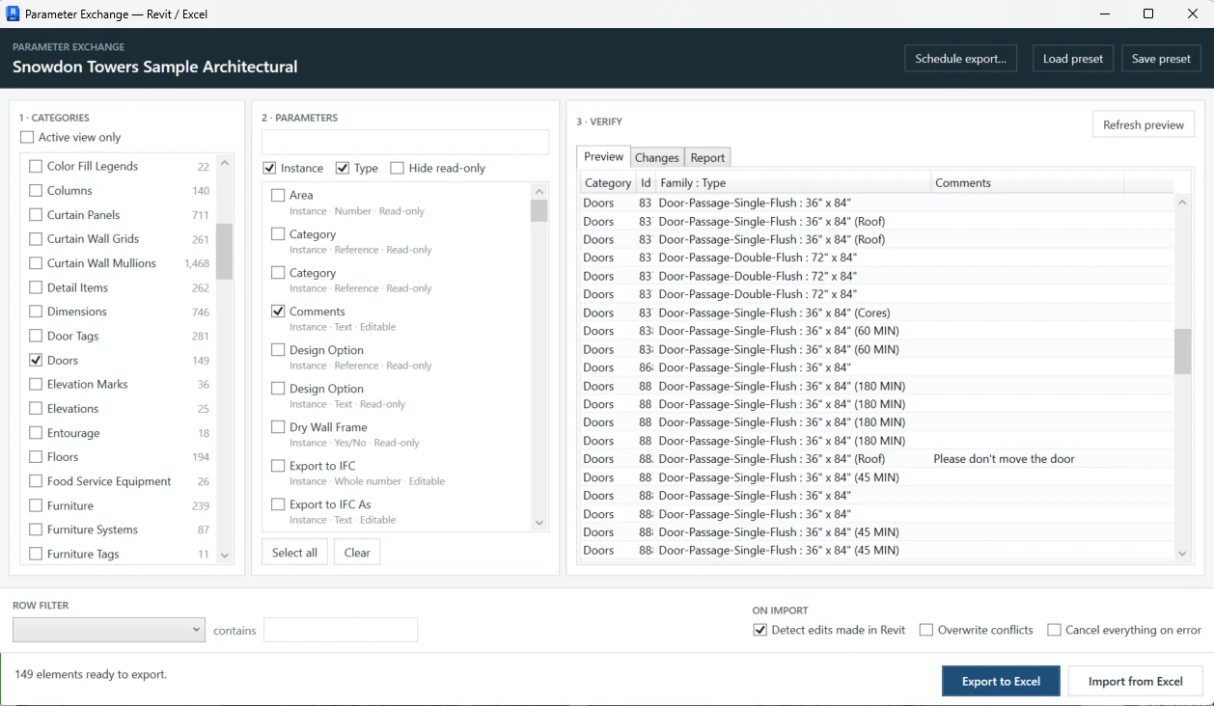Click the Save preset button
Image resolution: width=1214 pixels, height=706 pixels.
1161,59
